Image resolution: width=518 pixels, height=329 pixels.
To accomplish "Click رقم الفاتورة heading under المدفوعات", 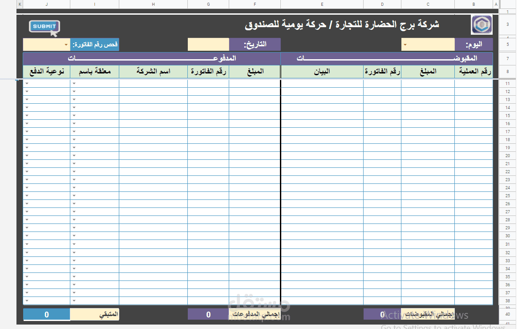I will pyautogui.click(x=208, y=71).
